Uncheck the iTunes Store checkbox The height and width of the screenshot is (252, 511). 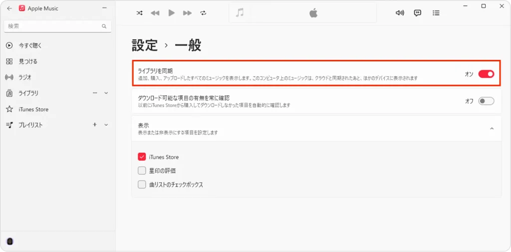coord(142,157)
